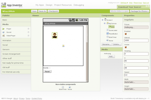Click the Width Automatic... property field

pyautogui.click(x=136, y=82)
